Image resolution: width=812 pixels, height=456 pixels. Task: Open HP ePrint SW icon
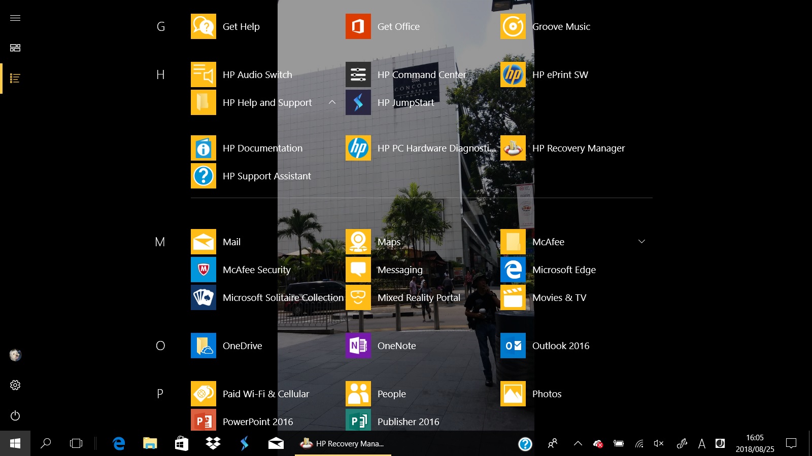(x=513, y=74)
